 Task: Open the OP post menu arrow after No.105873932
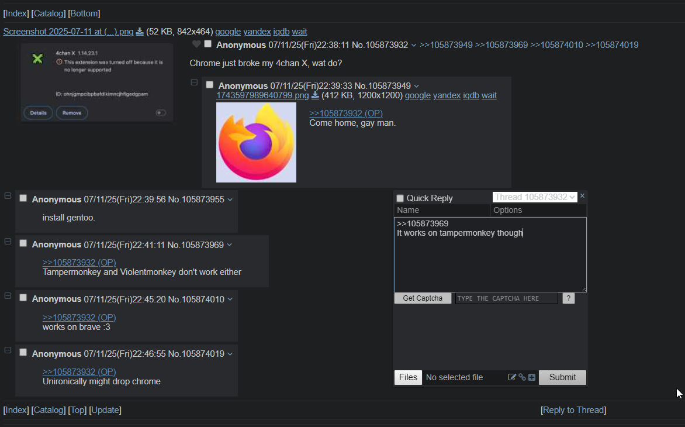pos(414,46)
